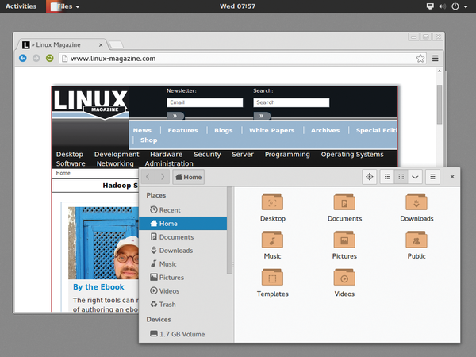This screenshot has height=357, width=476.
Task: Open a new browser tab
Action: [117, 45]
